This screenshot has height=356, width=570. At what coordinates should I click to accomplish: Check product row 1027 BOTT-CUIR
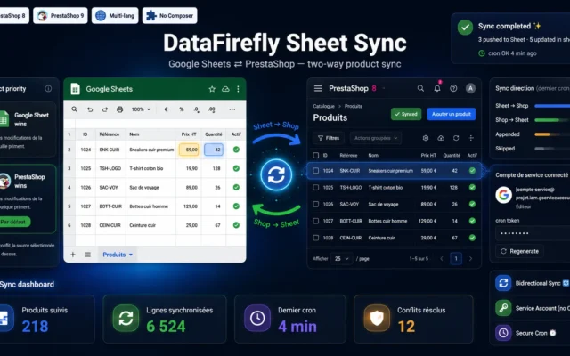(316, 221)
